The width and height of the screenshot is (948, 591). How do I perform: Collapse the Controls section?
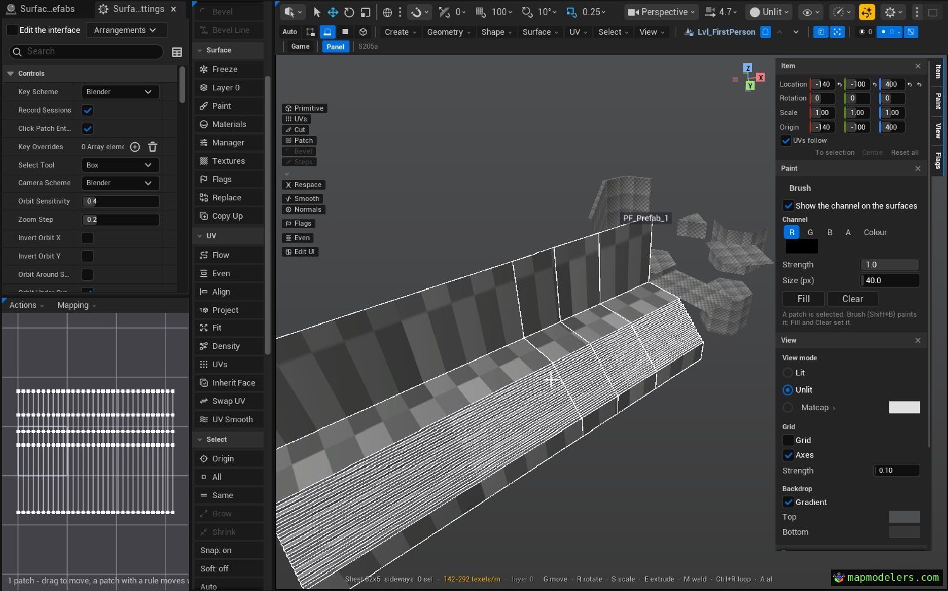pyautogui.click(x=10, y=74)
